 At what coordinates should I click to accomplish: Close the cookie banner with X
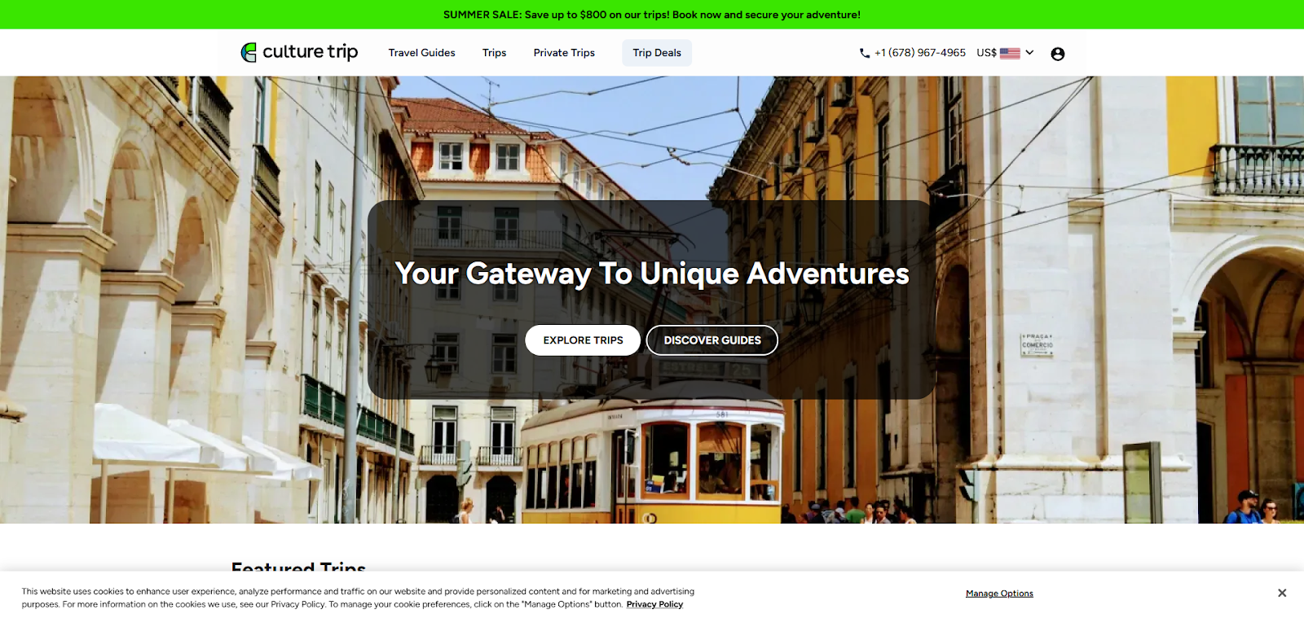pos(1282,593)
